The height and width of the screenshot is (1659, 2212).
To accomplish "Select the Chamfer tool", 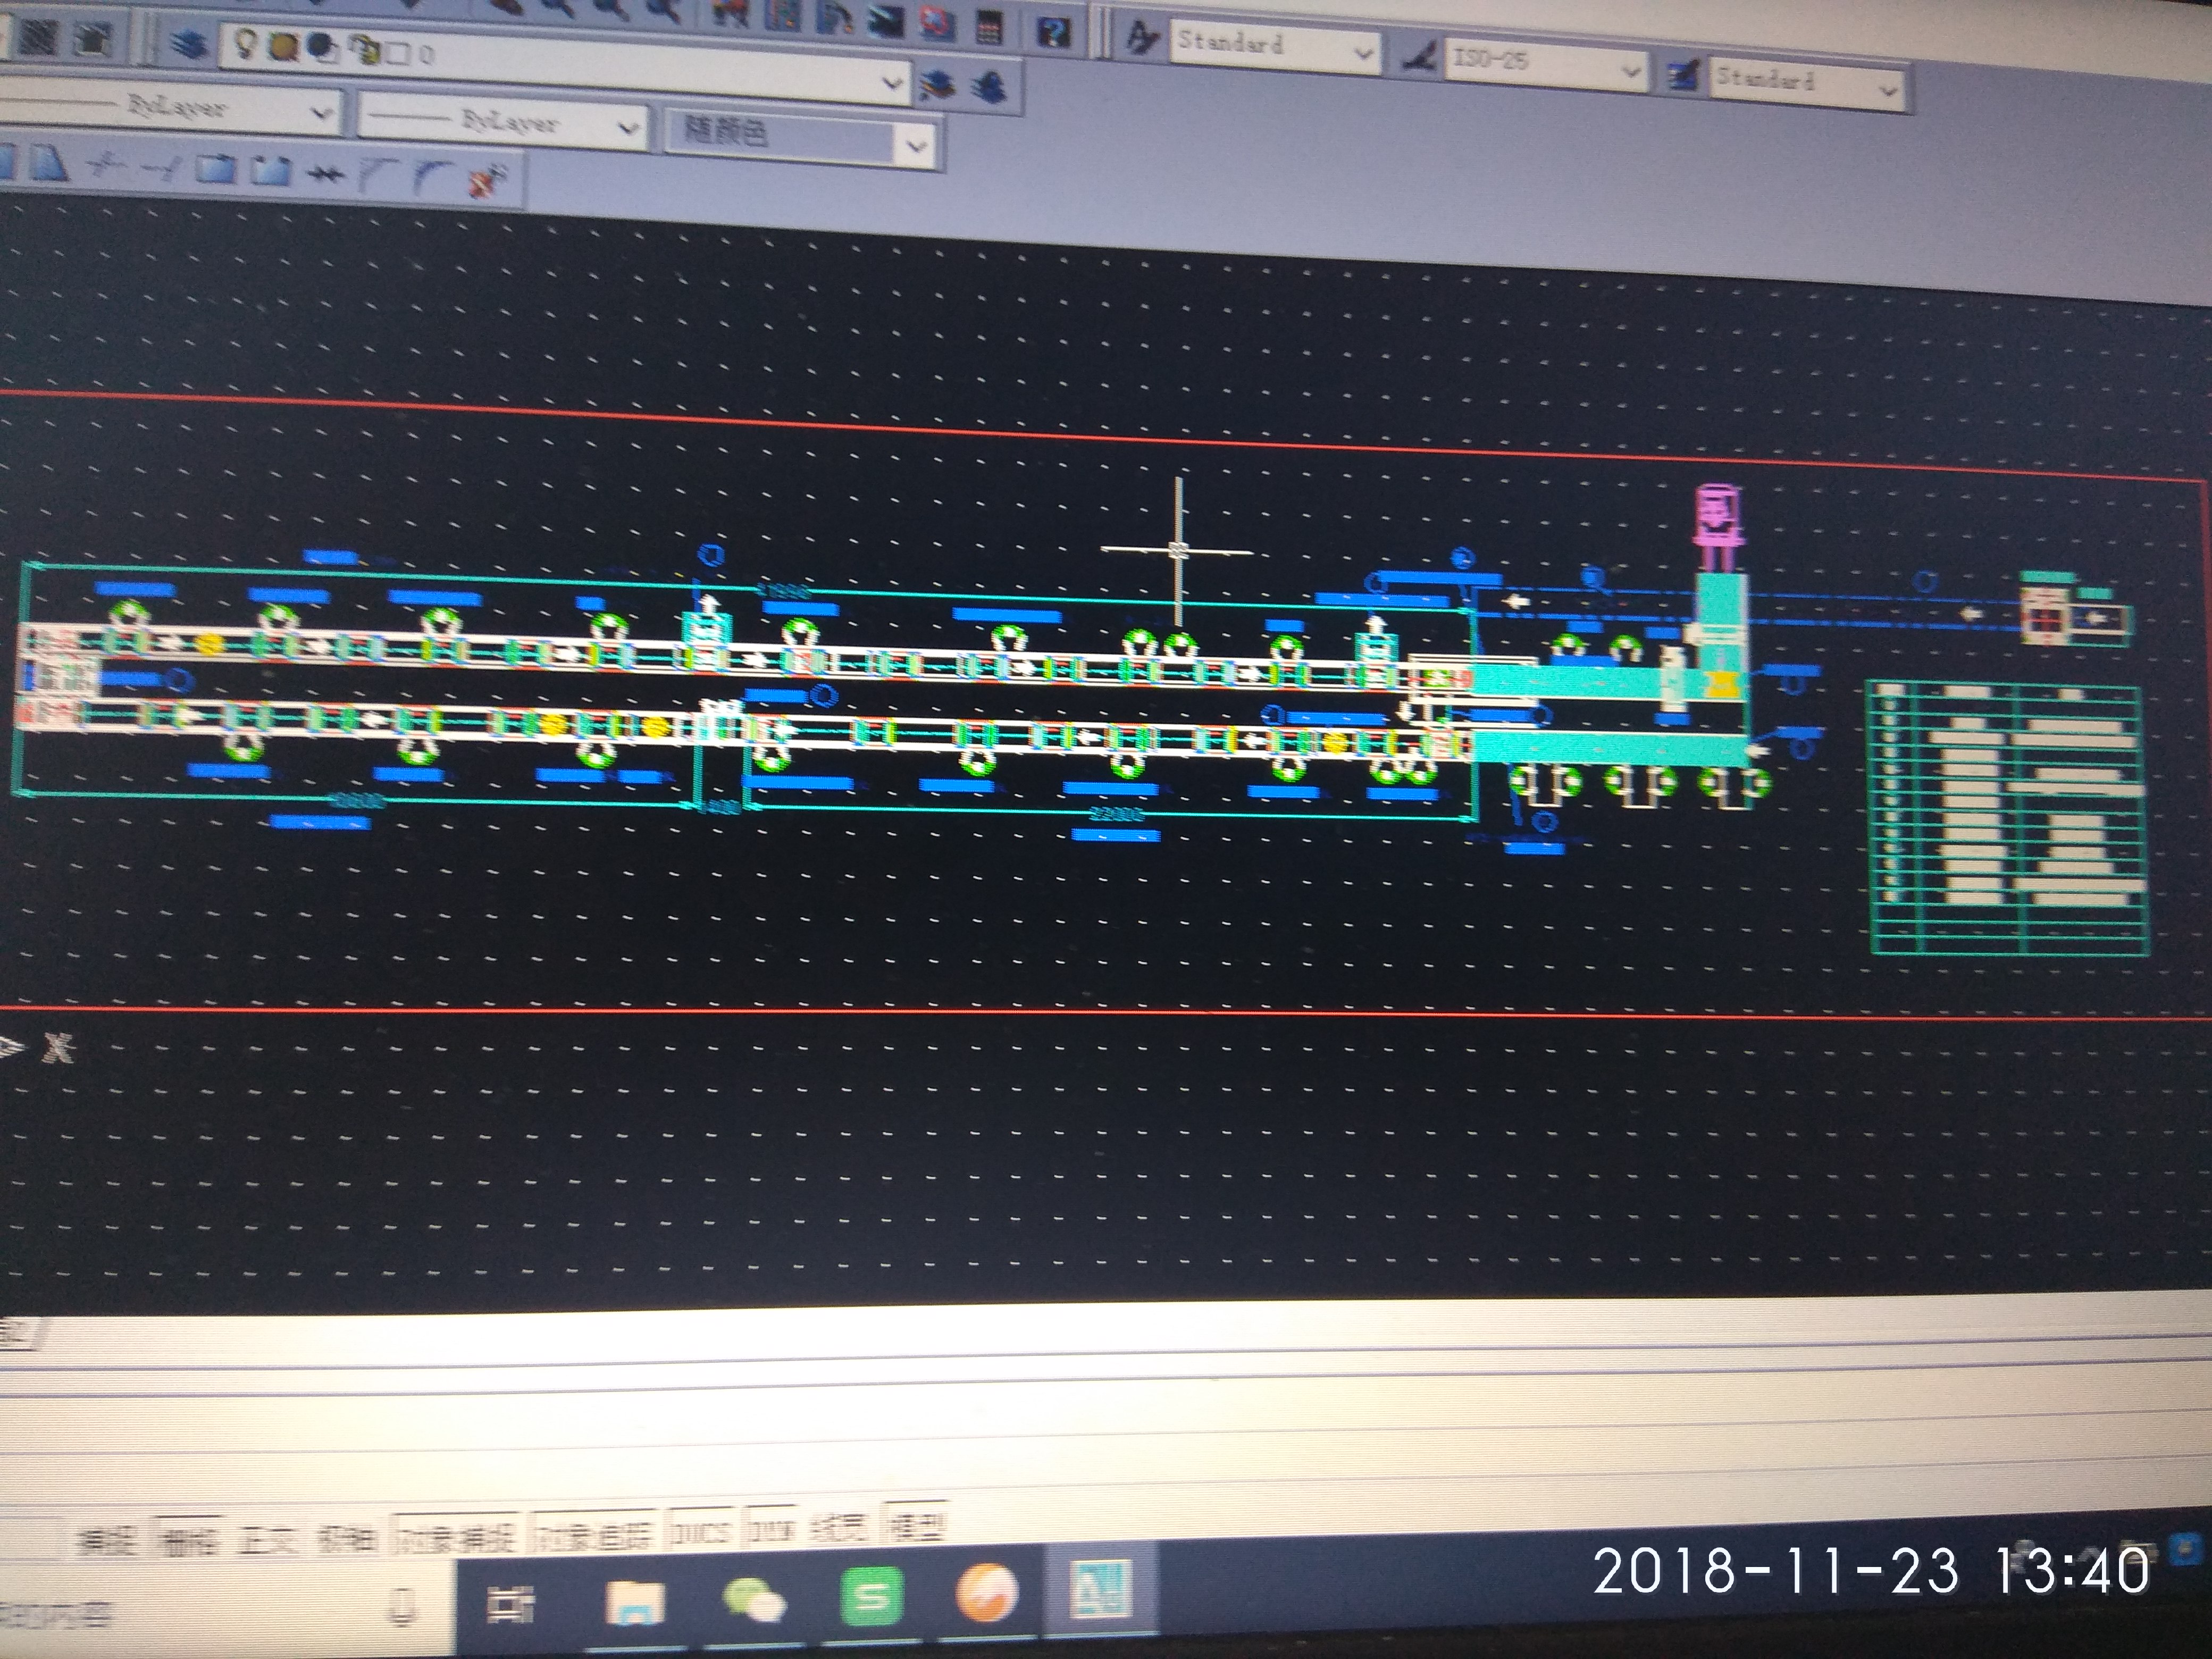I will click(378, 176).
